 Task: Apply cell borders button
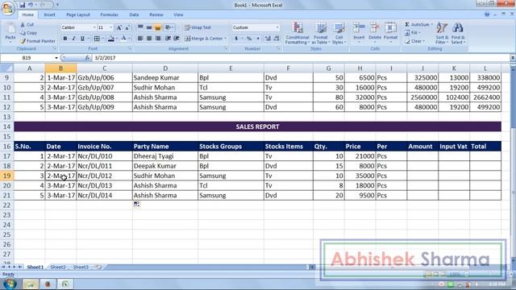coord(97,39)
